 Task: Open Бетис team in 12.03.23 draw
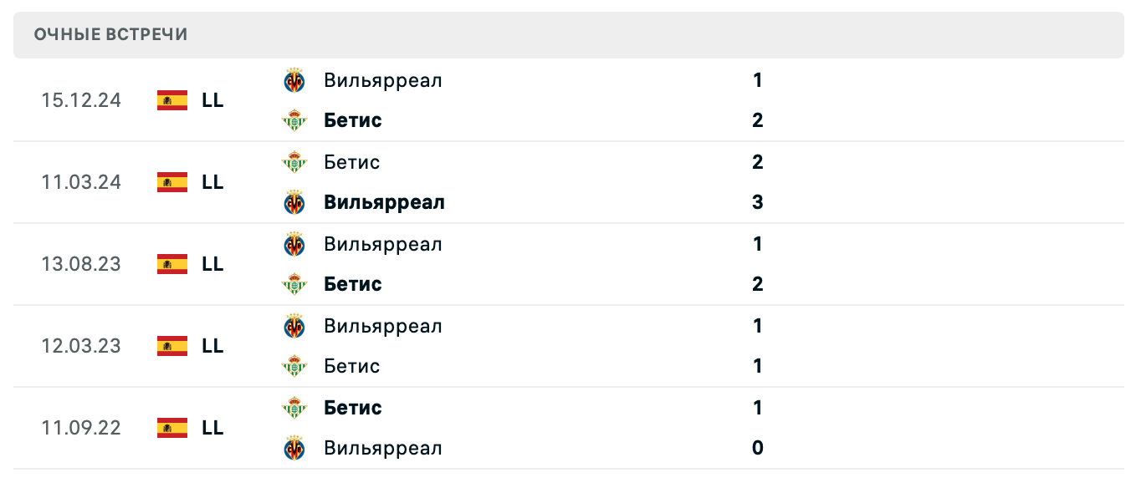pos(352,366)
